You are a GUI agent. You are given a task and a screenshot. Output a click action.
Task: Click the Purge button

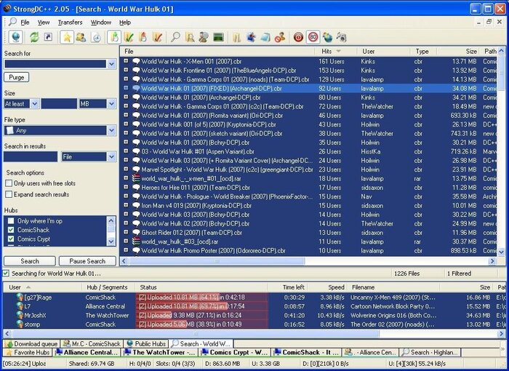point(17,77)
